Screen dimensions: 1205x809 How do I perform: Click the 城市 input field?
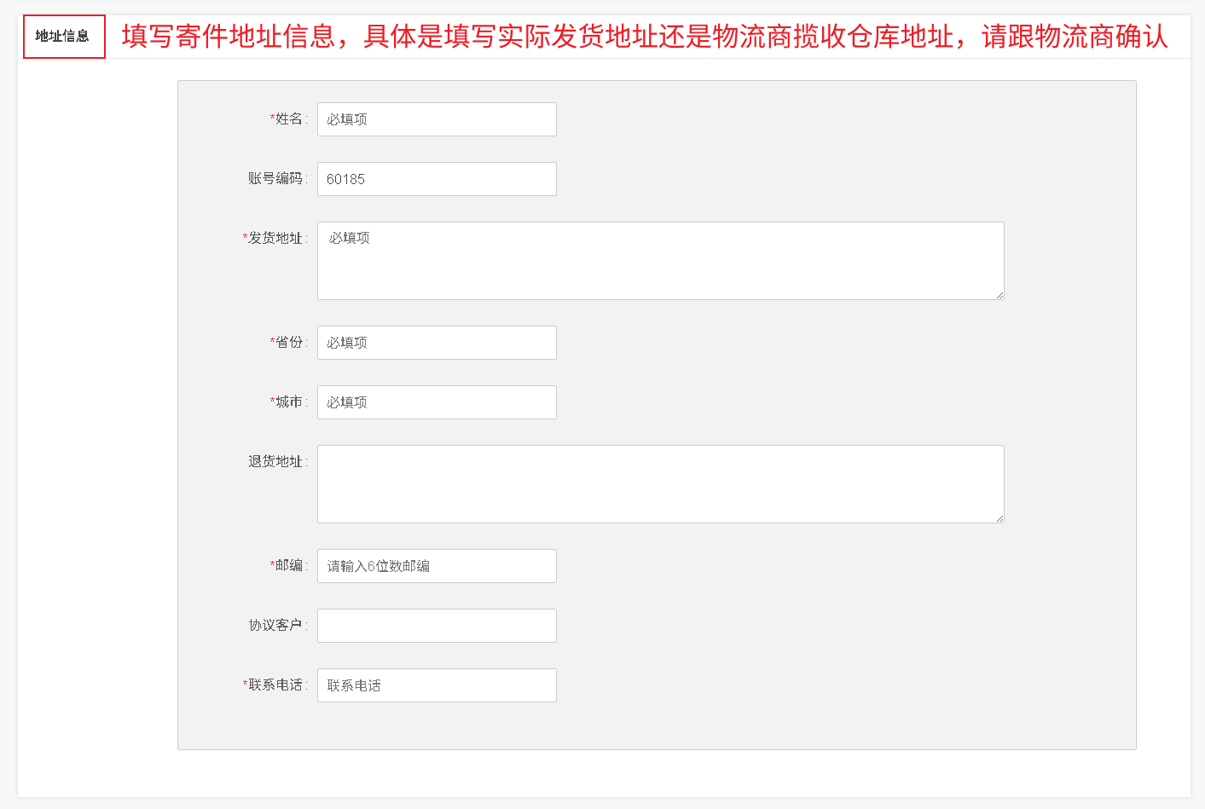(437, 402)
